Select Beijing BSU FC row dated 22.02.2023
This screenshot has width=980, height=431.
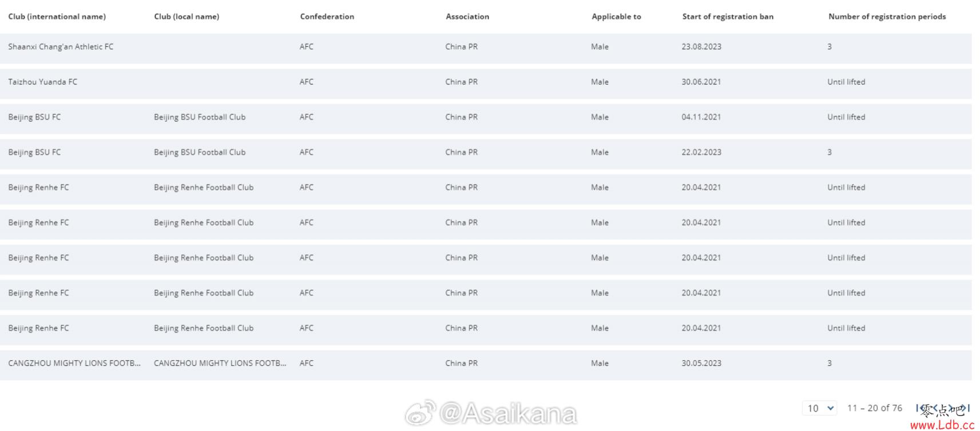point(34,152)
